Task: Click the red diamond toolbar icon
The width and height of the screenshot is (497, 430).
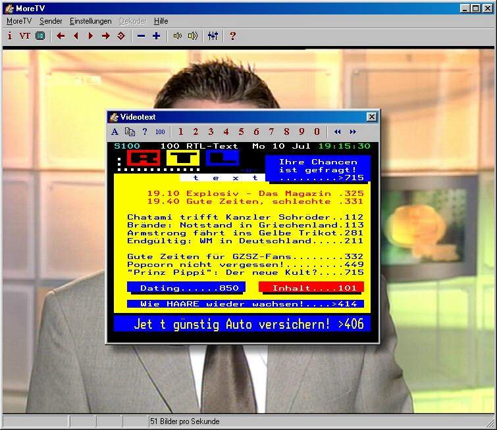Action: coord(120,36)
